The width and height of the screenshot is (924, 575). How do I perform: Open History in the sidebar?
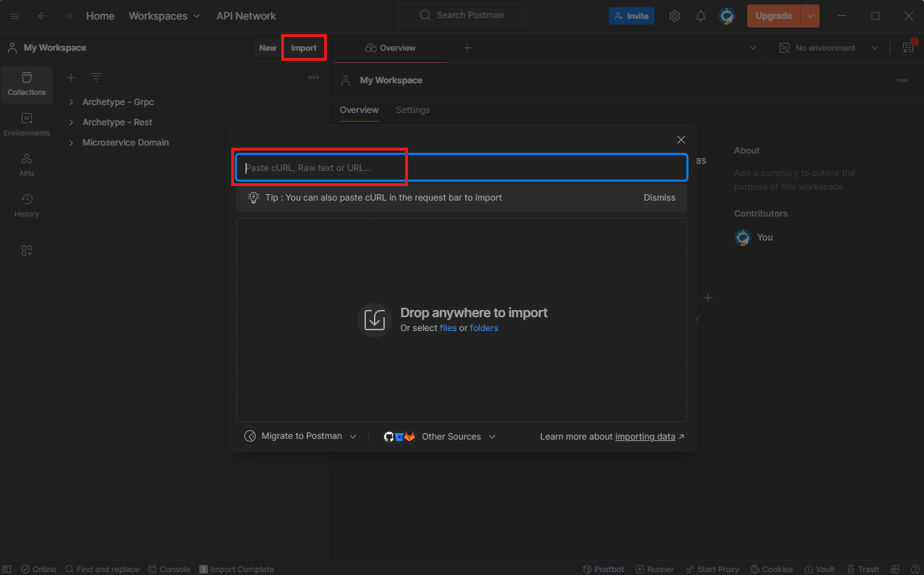tap(27, 206)
